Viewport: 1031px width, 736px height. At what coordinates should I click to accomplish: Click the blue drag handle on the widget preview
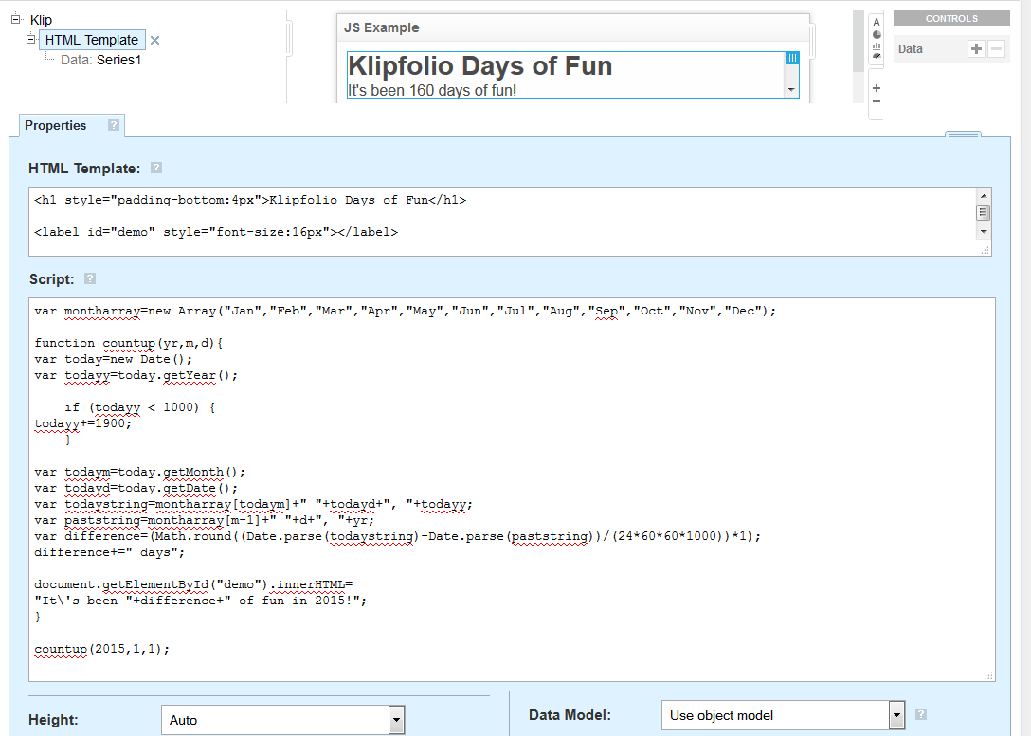[x=793, y=58]
